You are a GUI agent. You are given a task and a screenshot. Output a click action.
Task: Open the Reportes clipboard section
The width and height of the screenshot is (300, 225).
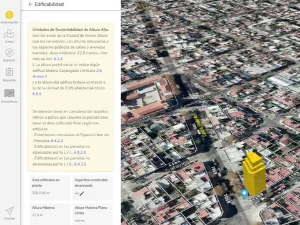coord(9,74)
